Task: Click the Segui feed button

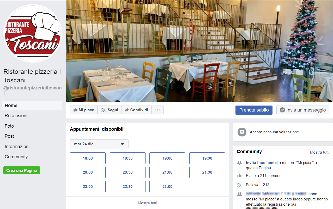Action: 110,110
